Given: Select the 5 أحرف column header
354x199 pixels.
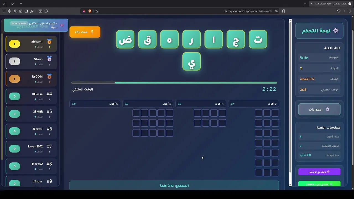Looking at the screenshot, I should 148,104.
